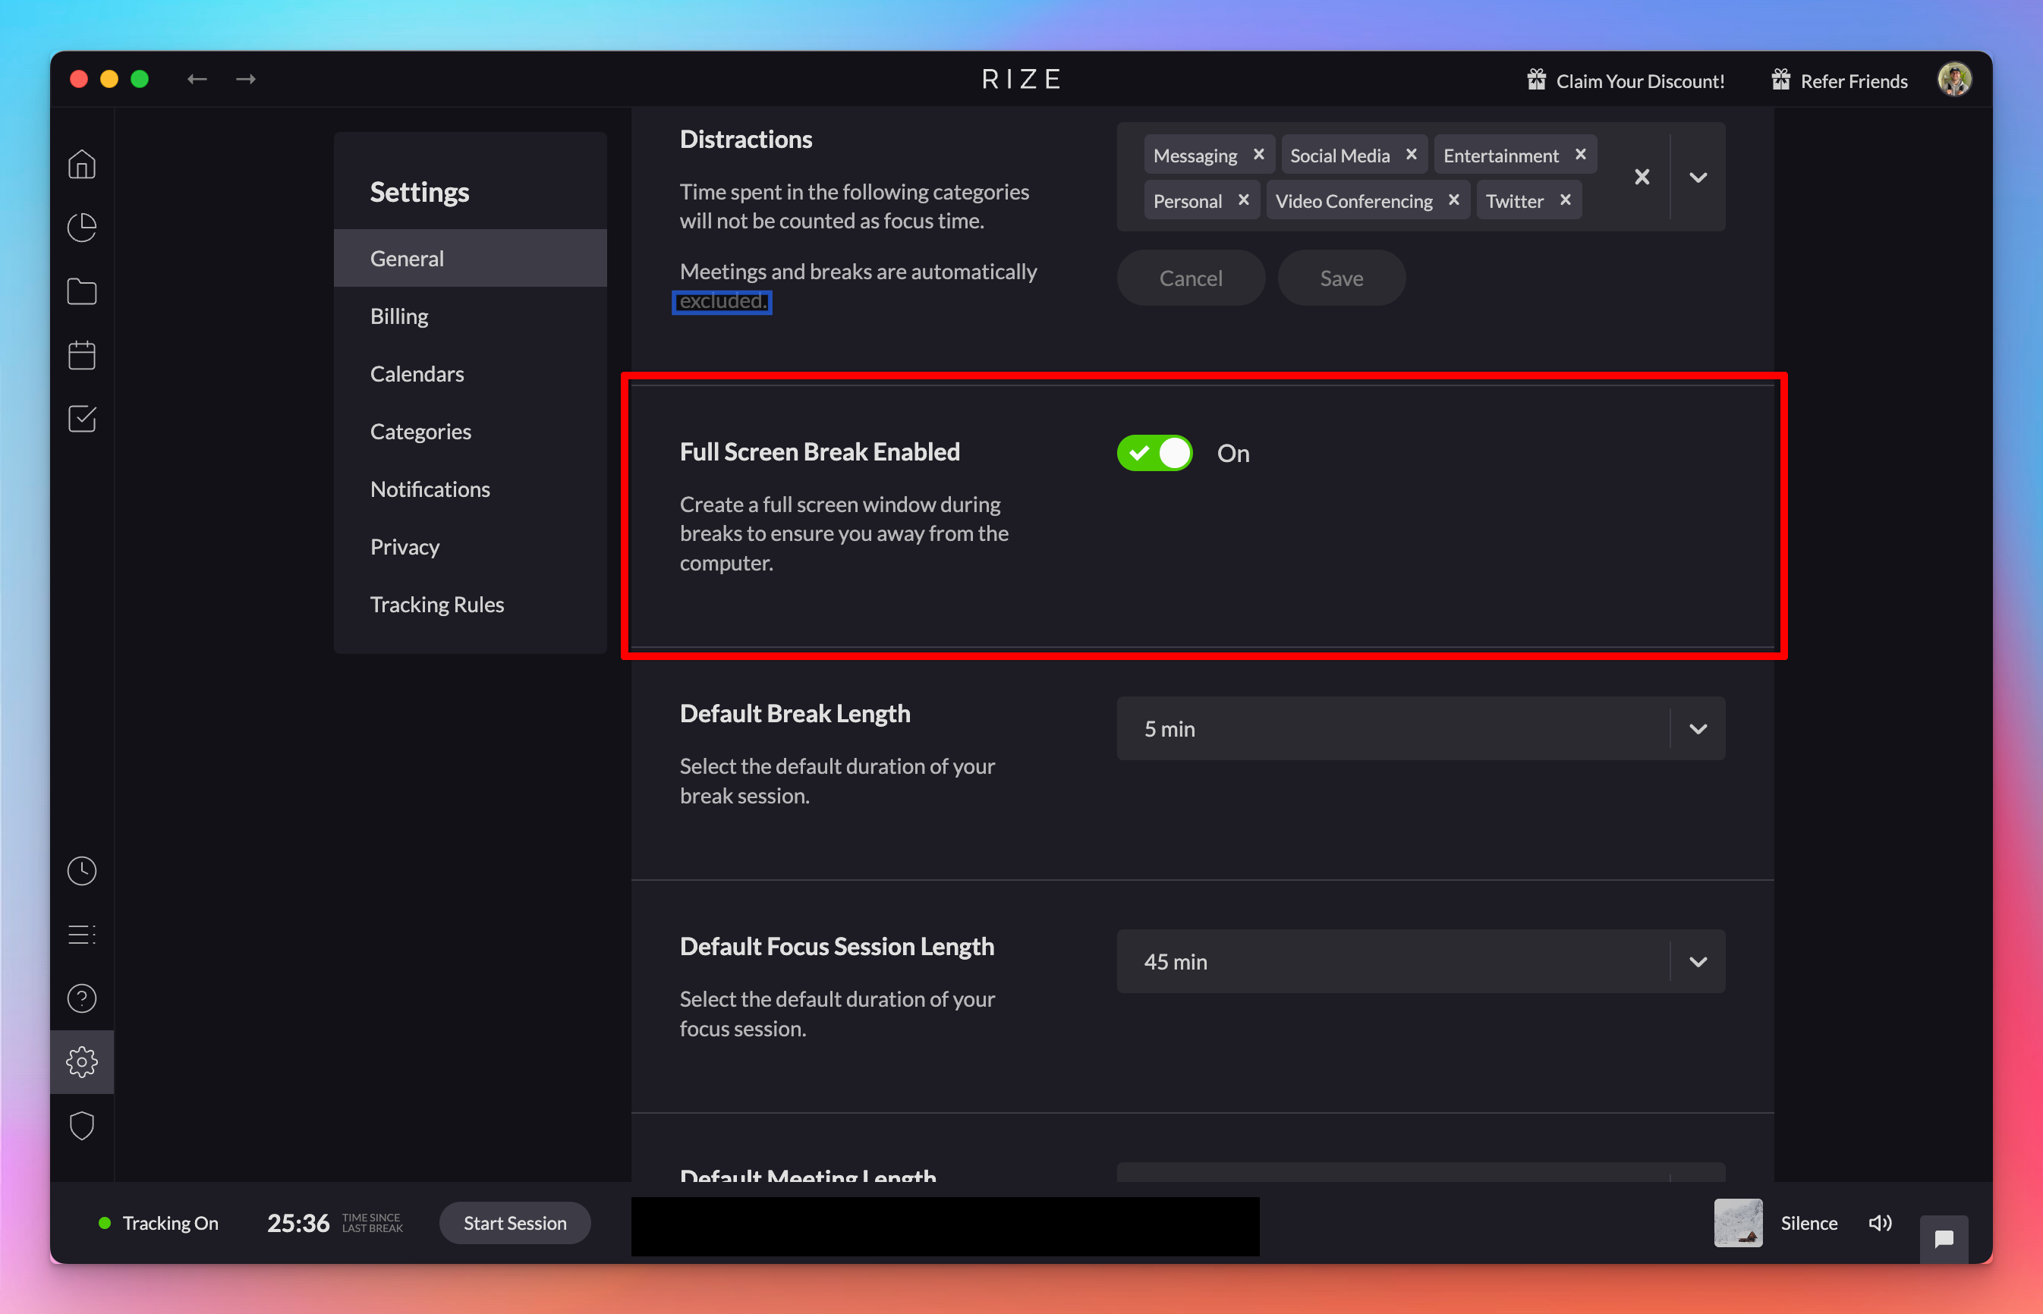Select the General settings tab
The image size is (2043, 1314).
click(471, 258)
